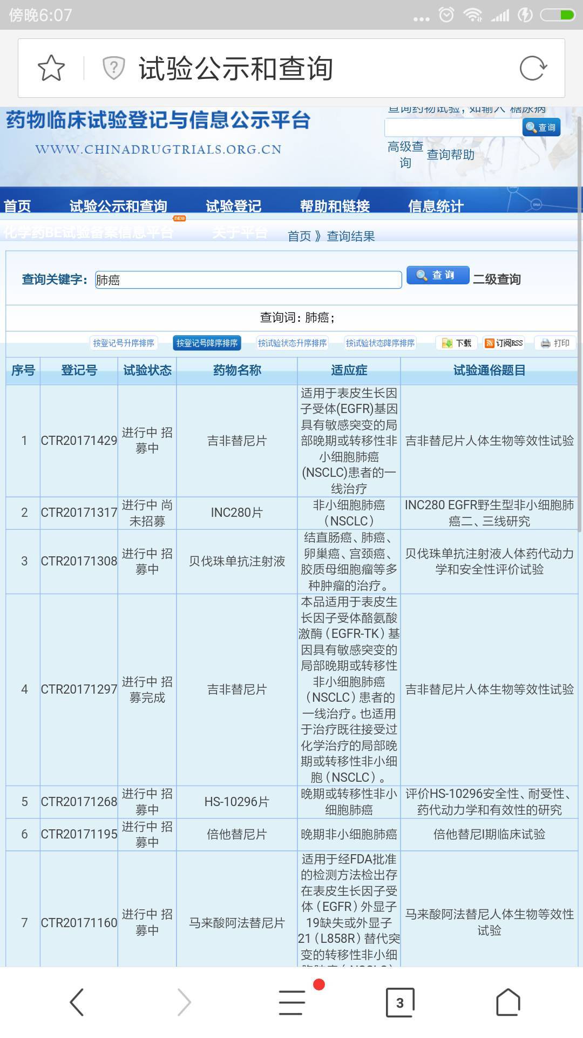Click the 查询帮助 link
Viewport: 583px width, 1038px height.
click(450, 155)
